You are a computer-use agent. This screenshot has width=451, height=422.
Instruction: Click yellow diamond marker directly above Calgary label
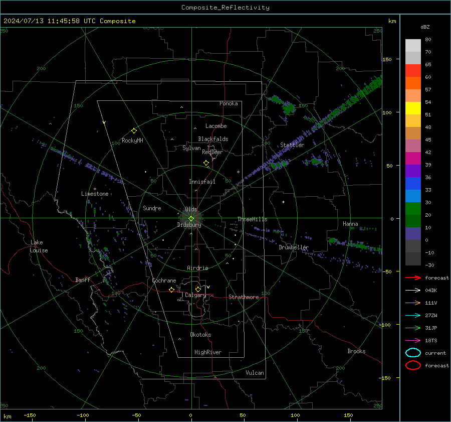[198, 289]
